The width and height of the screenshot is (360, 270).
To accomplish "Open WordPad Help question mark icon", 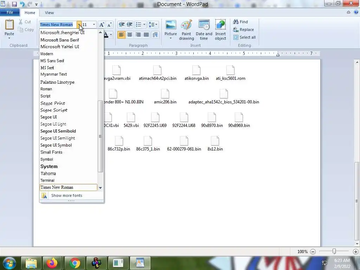I will pyautogui.click(x=356, y=12).
